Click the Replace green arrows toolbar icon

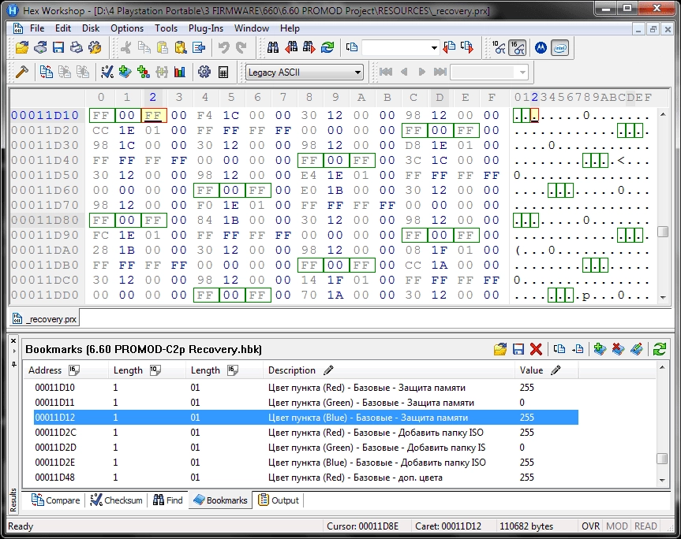pos(327,48)
